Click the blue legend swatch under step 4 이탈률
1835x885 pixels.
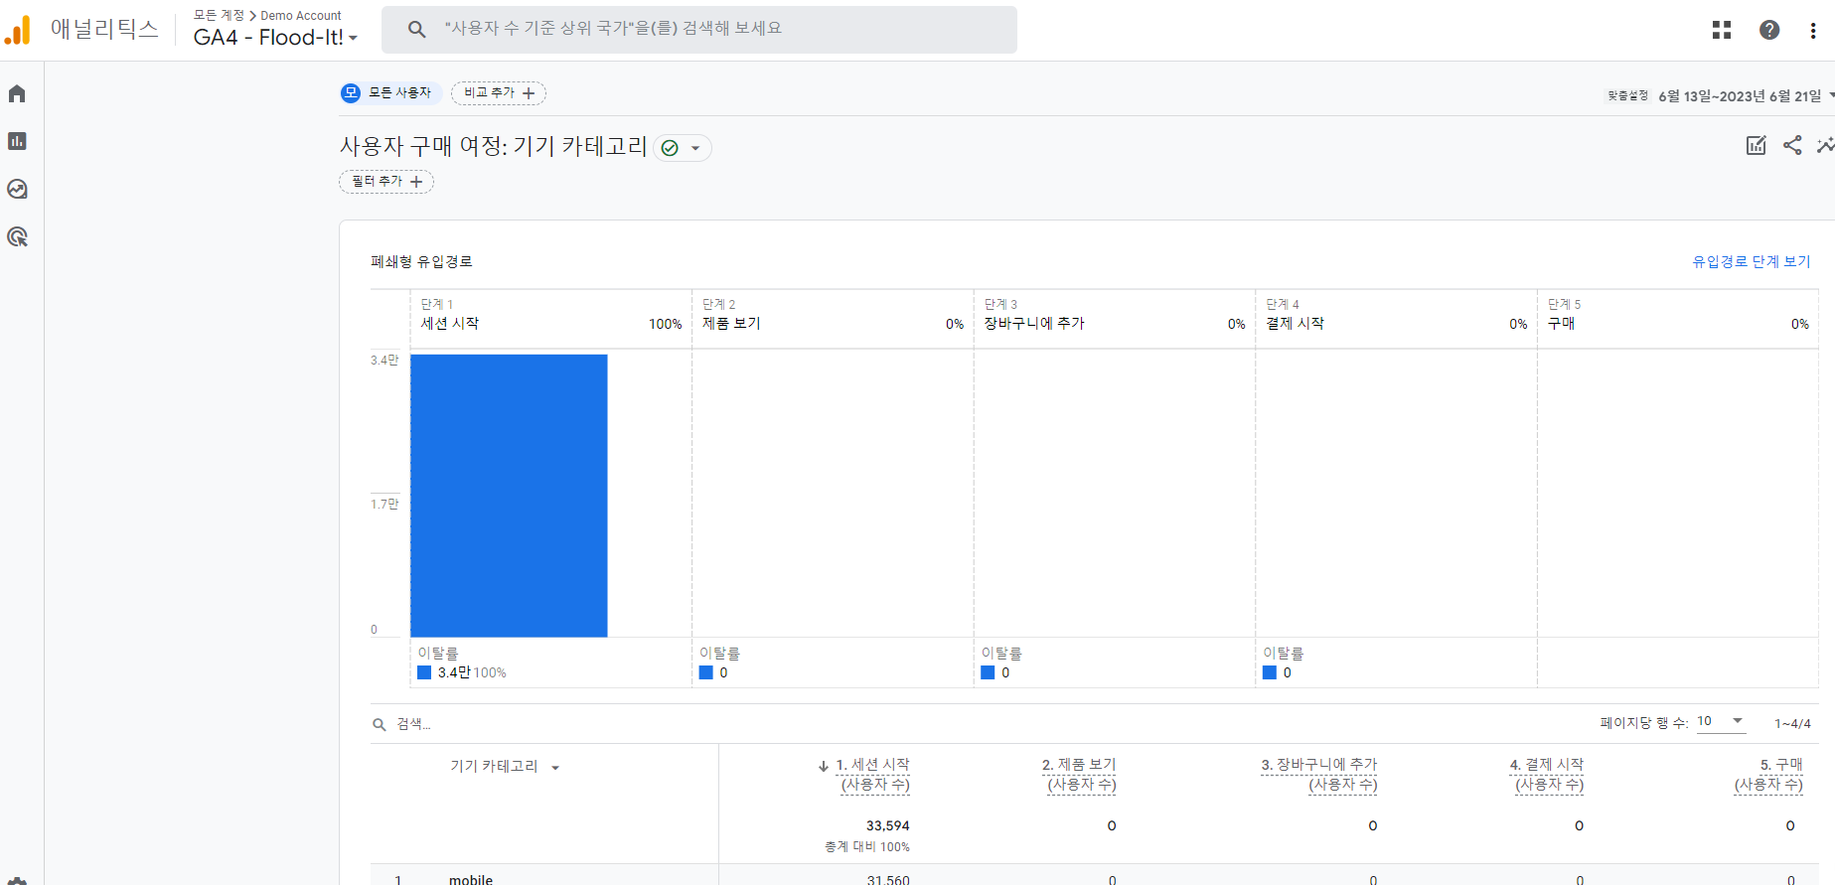point(1270,672)
